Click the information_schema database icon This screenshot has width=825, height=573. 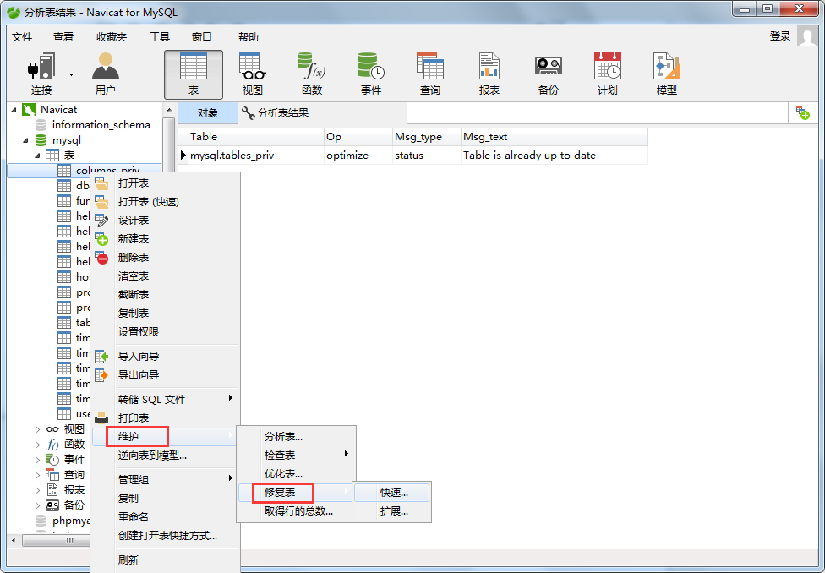[x=41, y=125]
